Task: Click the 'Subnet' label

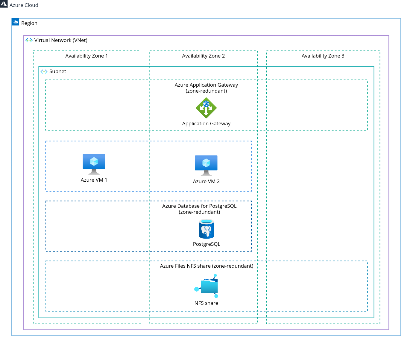Action: click(x=58, y=71)
